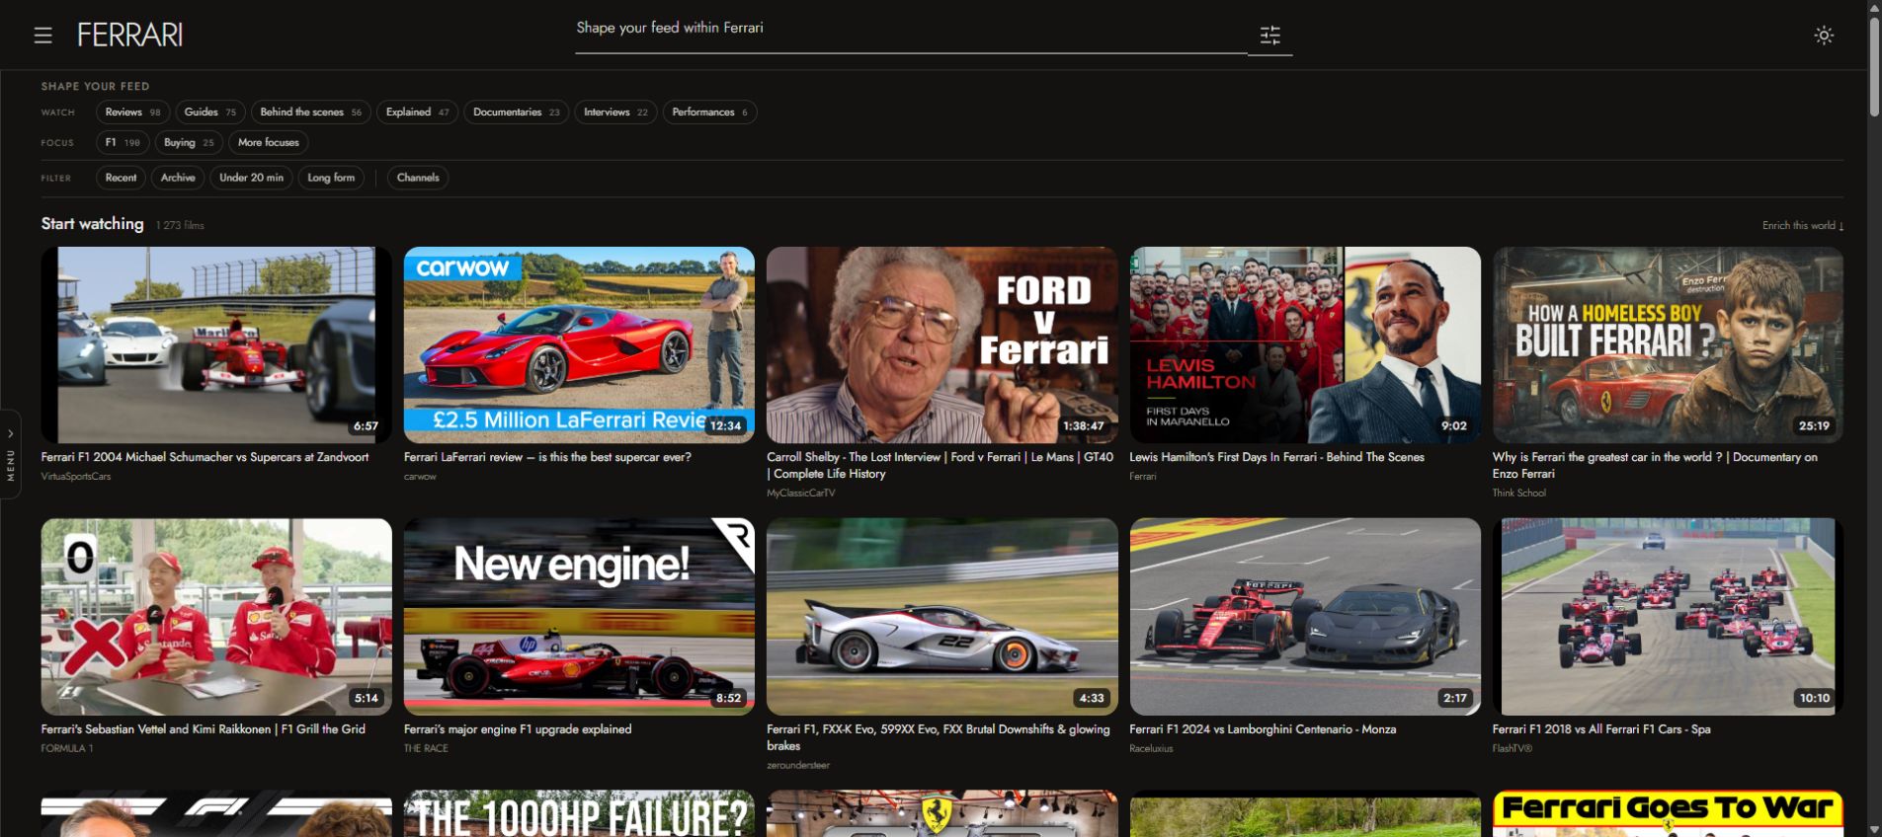Expand the side MENU tab handle

[10, 454]
